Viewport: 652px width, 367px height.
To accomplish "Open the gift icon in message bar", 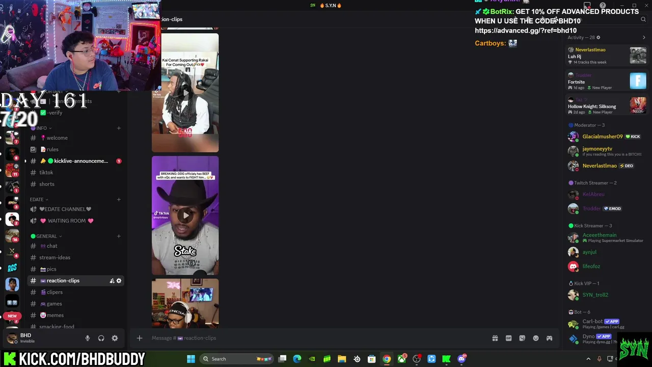I will [x=495, y=338].
